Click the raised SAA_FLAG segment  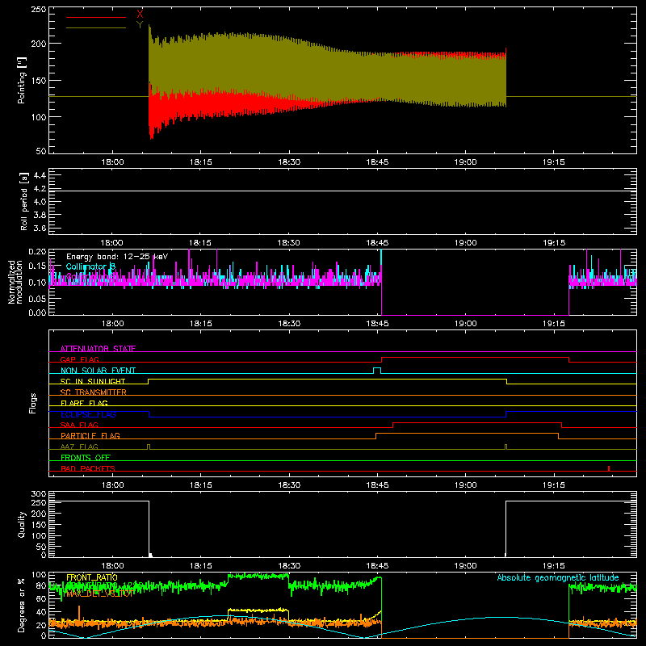coord(477,422)
